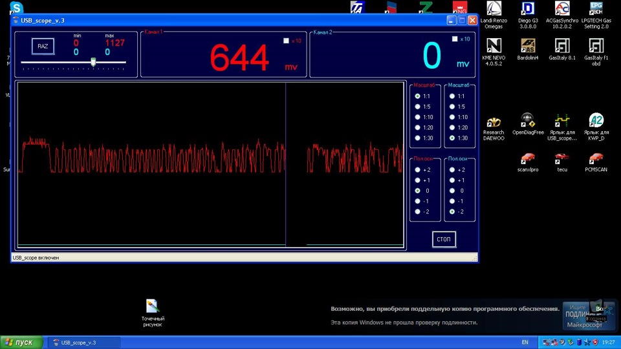Launch ACGasSynchro 10.2.0.2 from desktop
Image resolution: width=621 pixels, height=349 pixels.
562,9
